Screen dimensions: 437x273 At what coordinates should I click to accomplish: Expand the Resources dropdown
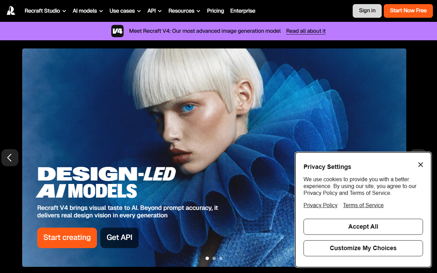pos(184,11)
